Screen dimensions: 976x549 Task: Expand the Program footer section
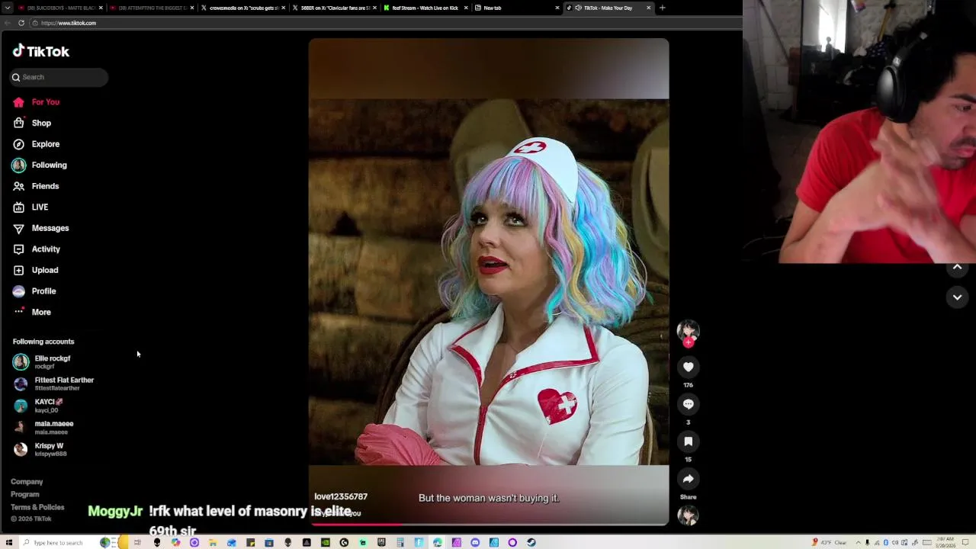(24, 494)
